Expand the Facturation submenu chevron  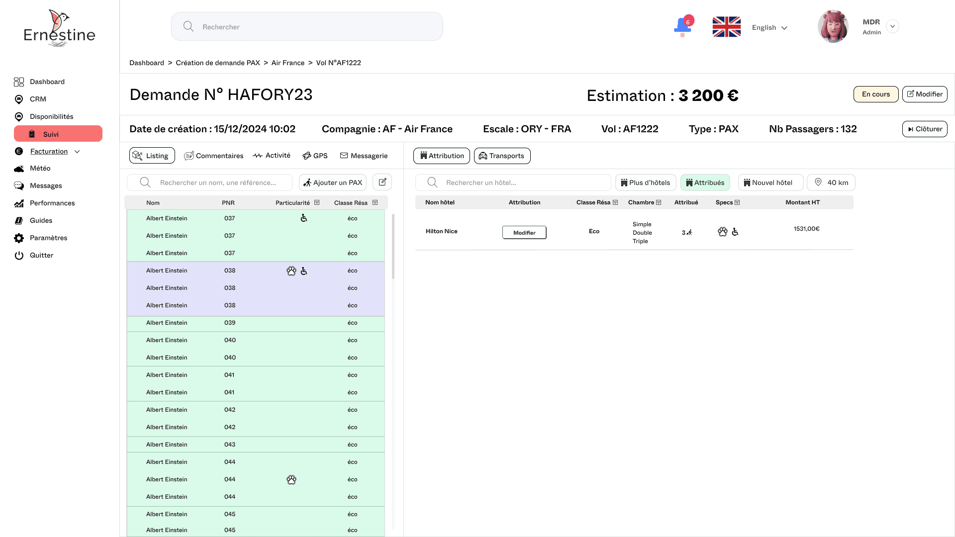coord(77,152)
